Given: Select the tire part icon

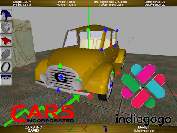Looking at the screenshot, I should click(x=6, y=67).
